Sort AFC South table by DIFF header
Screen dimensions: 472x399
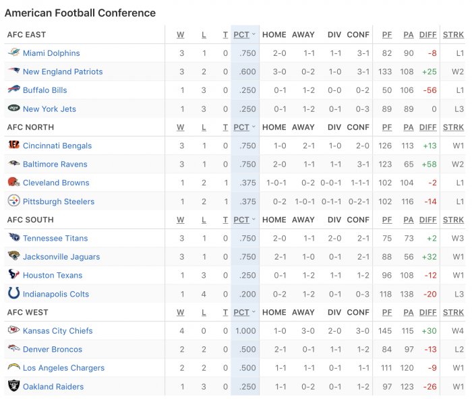tap(427, 220)
